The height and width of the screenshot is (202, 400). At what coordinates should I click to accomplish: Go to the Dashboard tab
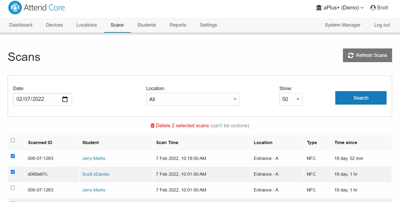click(21, 25)
